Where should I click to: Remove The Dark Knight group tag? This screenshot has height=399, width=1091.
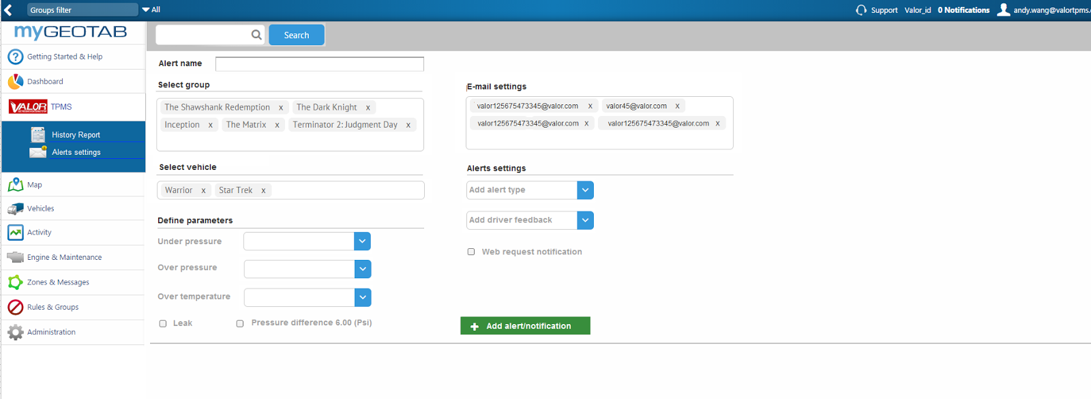(x=368, y=108)
